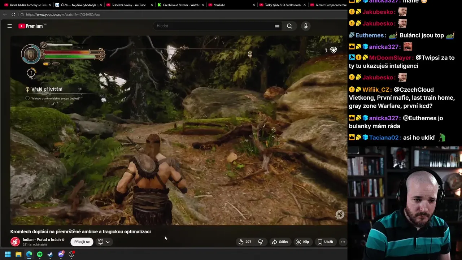Click the Hledat search box
Image resolution: width=462 pixels, height=260 pixels.
coord(214,26)
